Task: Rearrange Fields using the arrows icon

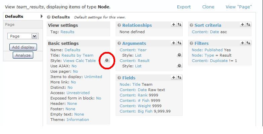Action: pos(179,77)
